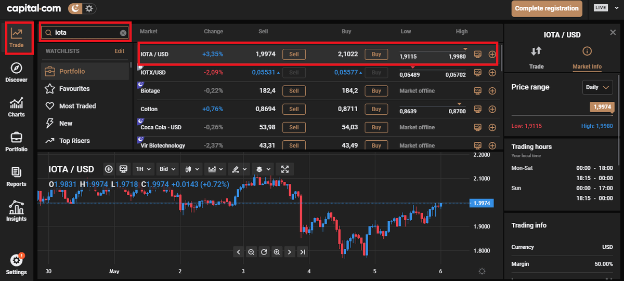Open the 1H timeframe dropdown

click(x=143, y=169)
